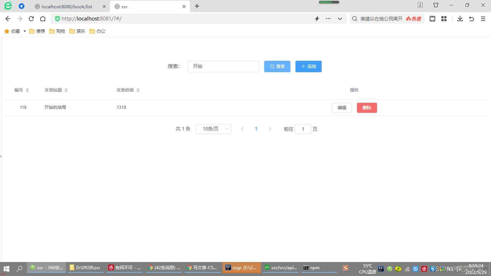Click the browser search magnifier icon
The width and height of the screenshot is (491, 276).
(x=355, y=19)
